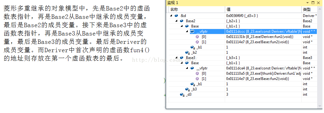Click Base3 in the 类型 column
324x113 pixels.
pyautogui.click(x=307, y=58)
